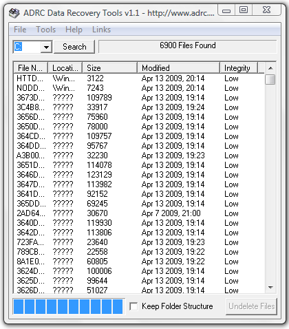Screen dimensions: 289x329
Task: Sort by Integrity column header
Action: (239, 68)
